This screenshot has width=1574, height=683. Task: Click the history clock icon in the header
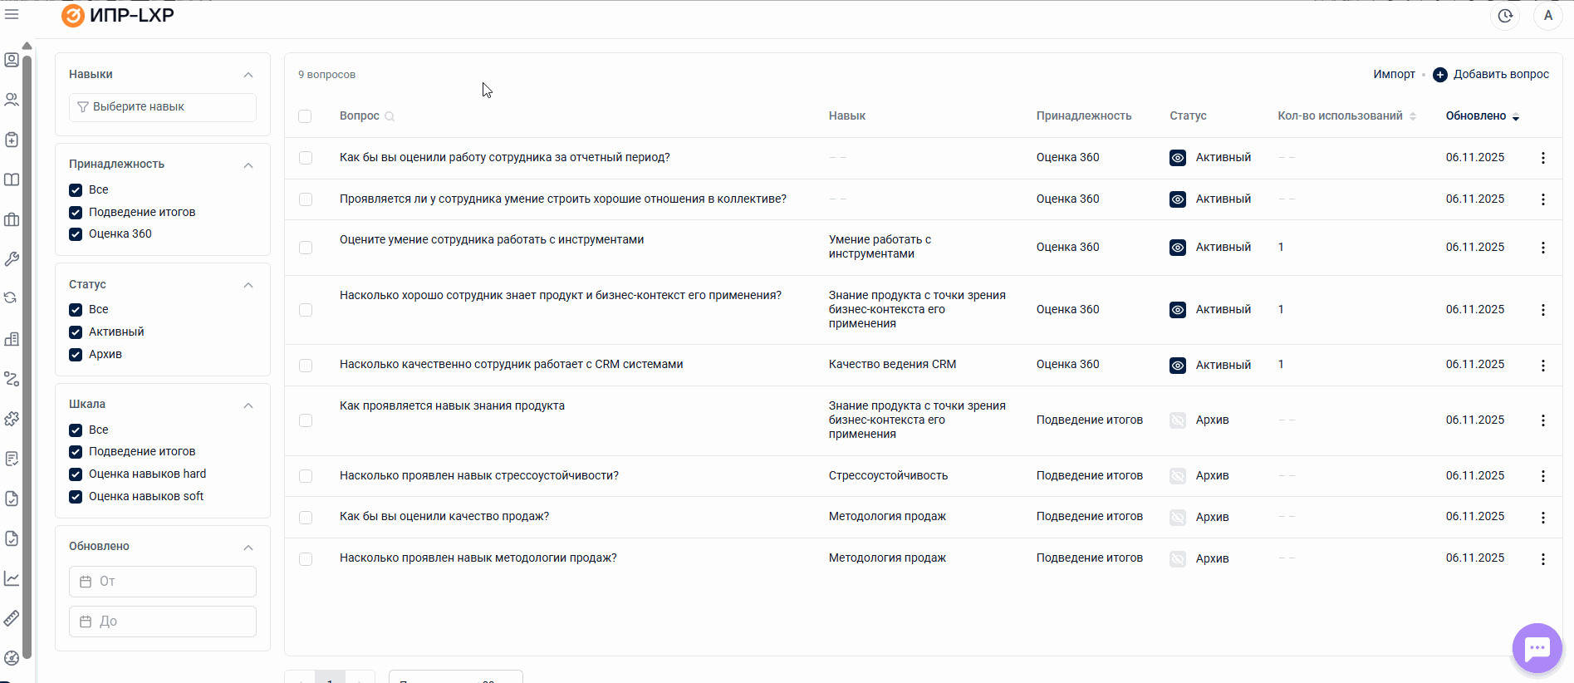(1505, 16)
